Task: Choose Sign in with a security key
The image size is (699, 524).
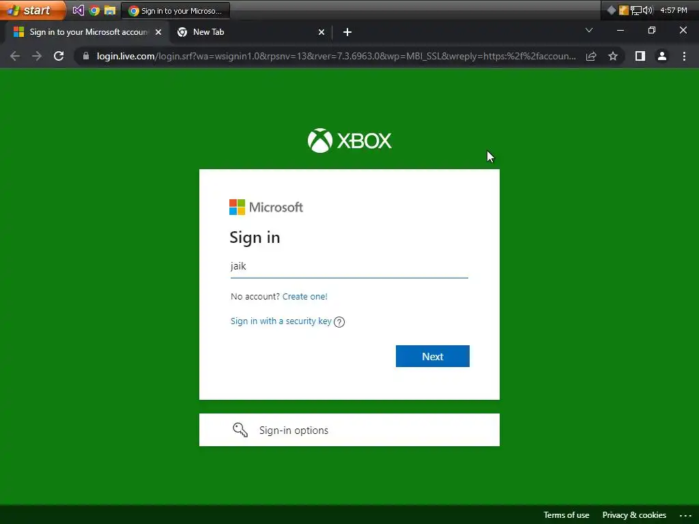Action: point(281,321)
